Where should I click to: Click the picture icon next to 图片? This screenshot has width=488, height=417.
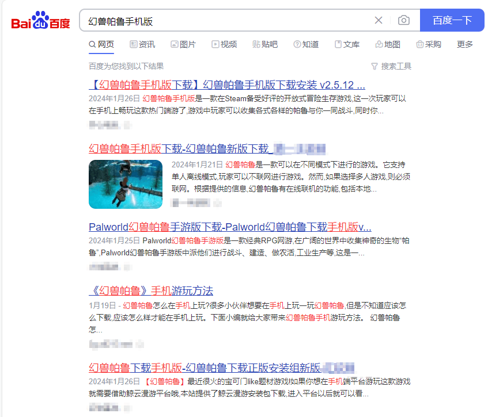pos(173,44)
